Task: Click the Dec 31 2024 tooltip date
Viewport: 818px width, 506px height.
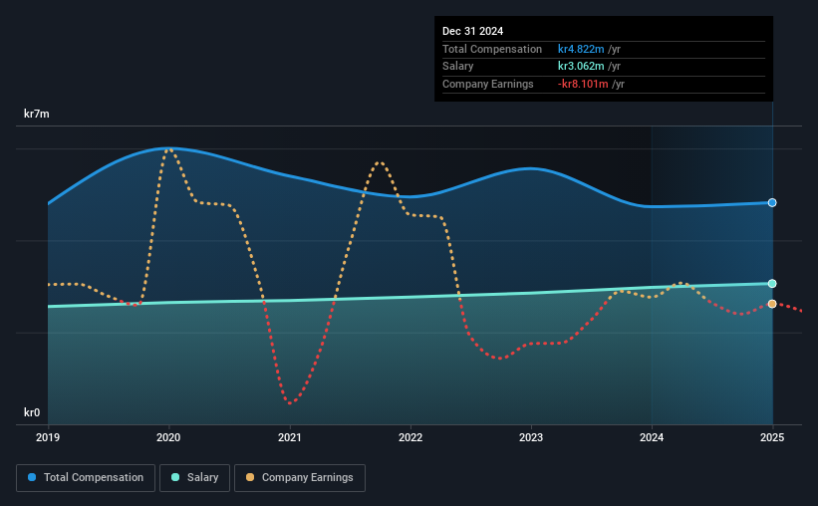Action: pyautogui.click(x=472, y=31)
